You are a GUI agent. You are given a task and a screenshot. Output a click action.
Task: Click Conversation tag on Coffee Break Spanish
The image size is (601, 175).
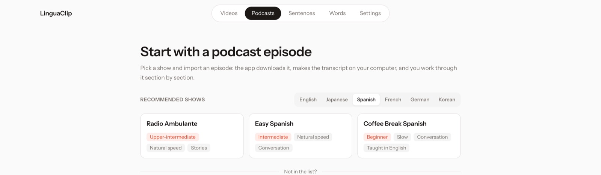coord(432,137)
